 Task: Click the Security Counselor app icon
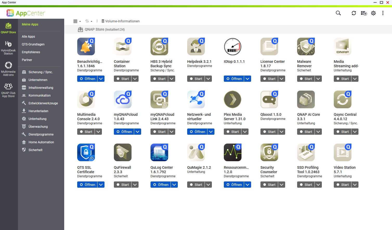(x=269, y=152)
